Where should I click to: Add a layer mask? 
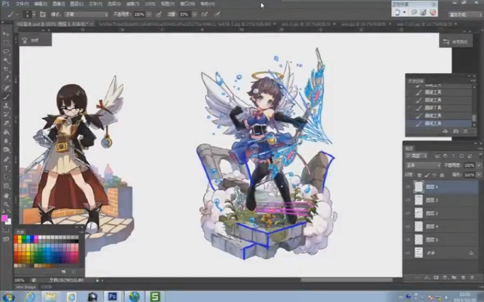pyautogui.click(x=436, y=277)
